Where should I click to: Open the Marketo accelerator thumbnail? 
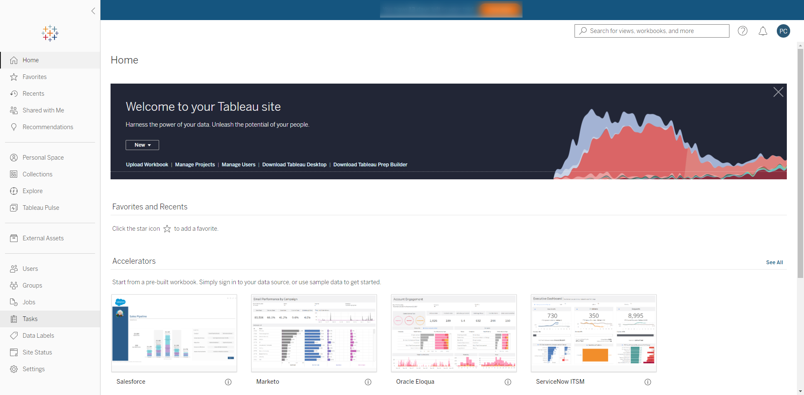click(x=314, y=333)
